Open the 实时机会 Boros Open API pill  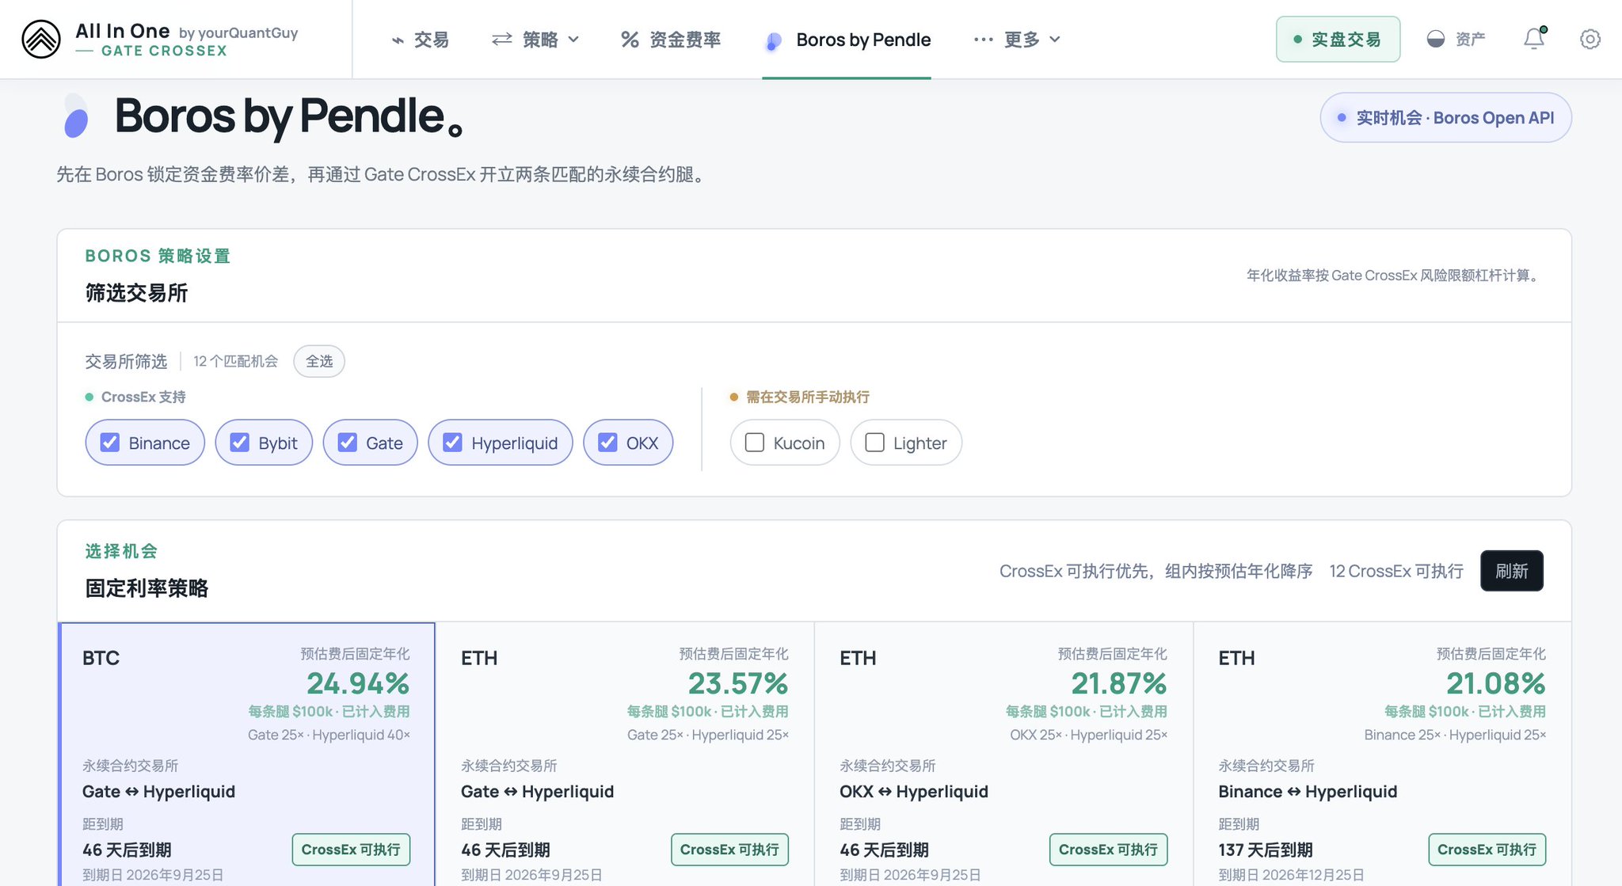pyautogui.click(x=1445, y=117)
